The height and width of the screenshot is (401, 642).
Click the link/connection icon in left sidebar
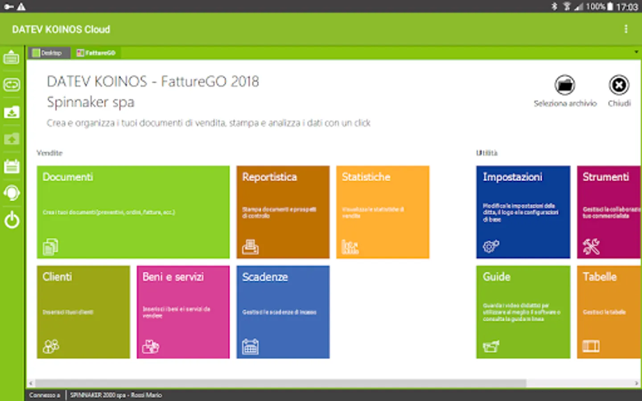click(12, 84)
